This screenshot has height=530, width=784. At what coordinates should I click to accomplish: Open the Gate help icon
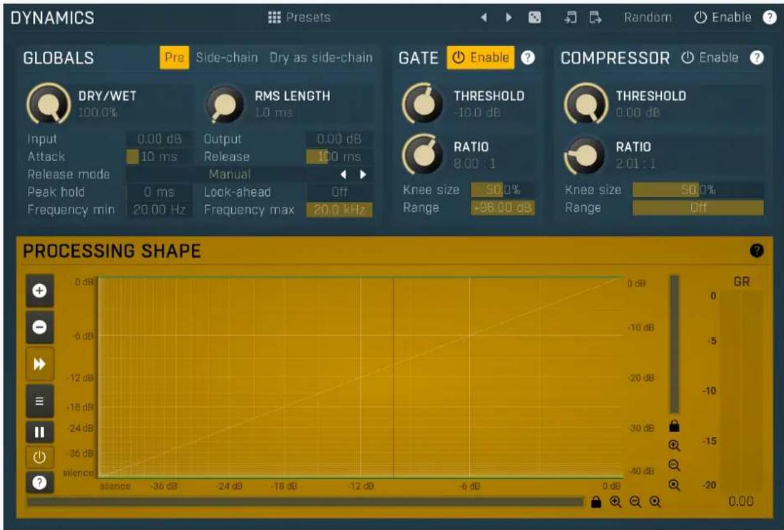pyautogui.click(x=527, y=58)
